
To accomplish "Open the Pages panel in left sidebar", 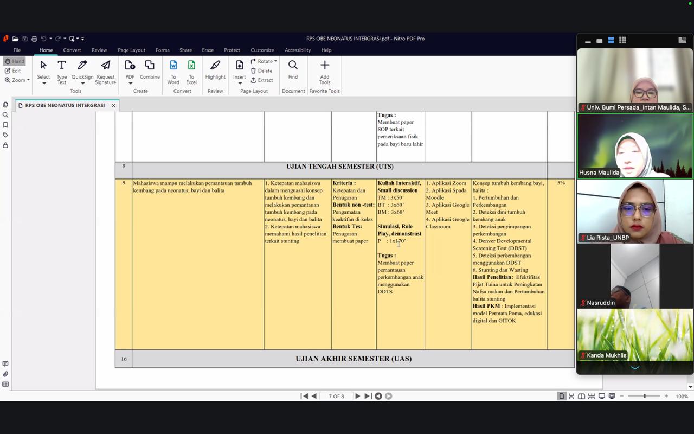I will 5,105.
